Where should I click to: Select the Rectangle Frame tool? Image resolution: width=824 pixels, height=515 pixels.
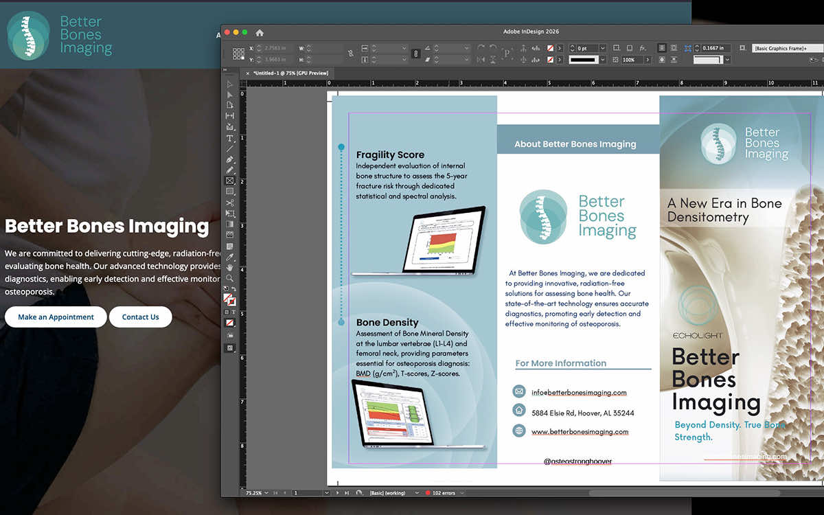[x=230, y=181]
